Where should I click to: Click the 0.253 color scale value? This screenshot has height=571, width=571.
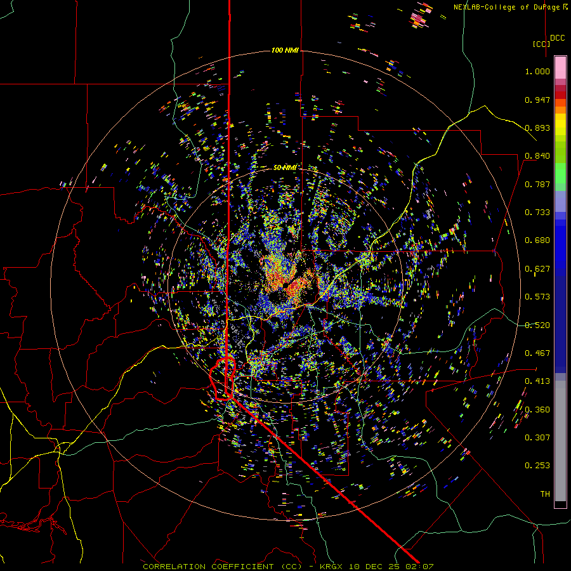(537, 466)
